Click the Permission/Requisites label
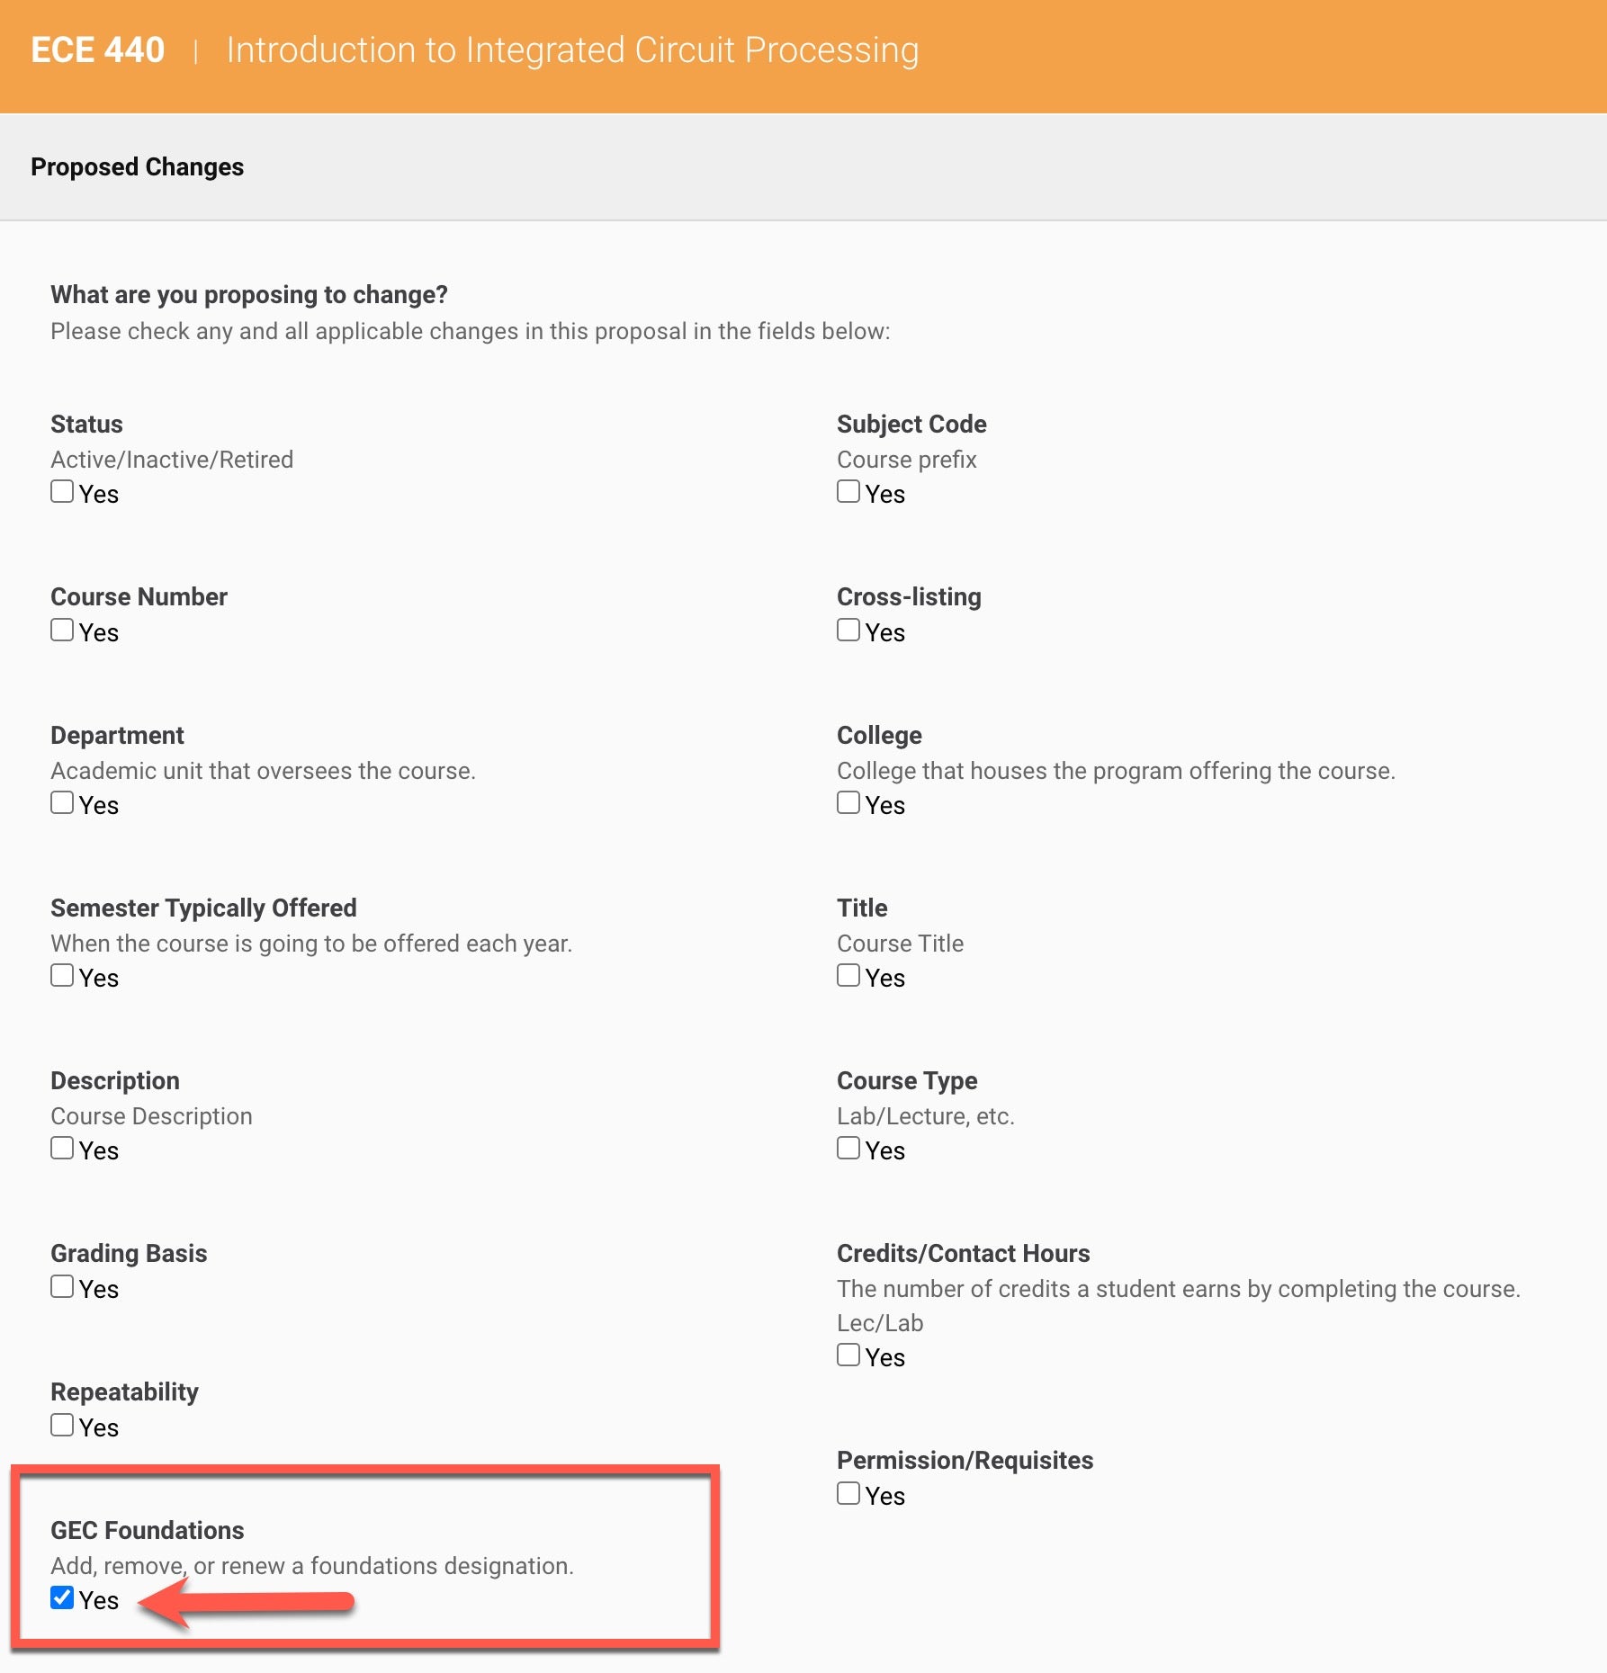1607x1673 pixels. tap(965, 1461)
